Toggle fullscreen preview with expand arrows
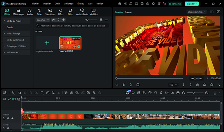This screenshot has height=132, width=224. 218,85
